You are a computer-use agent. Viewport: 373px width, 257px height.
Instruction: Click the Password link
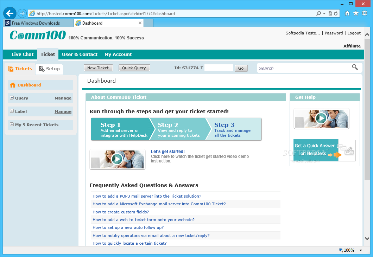[x=334, y=33]
